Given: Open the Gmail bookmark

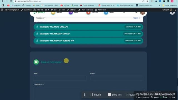Looking at the screenshot, I should point(36,5).
